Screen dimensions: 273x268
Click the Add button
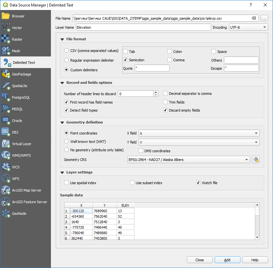[x=227, y=260]
